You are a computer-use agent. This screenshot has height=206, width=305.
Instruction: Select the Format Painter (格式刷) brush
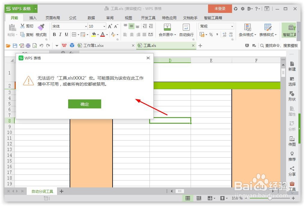[x=41, y=27]
